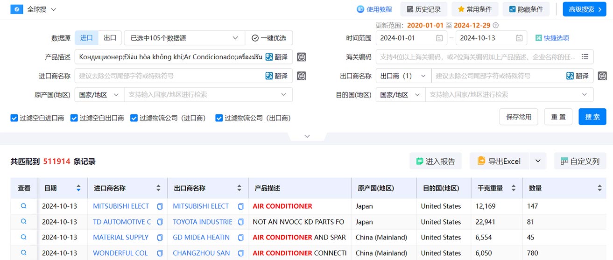The height and width of the screenshot is (260, 613).
Task: Open importer link MATERIAL SUPPLY
Action: click(120, 237)
